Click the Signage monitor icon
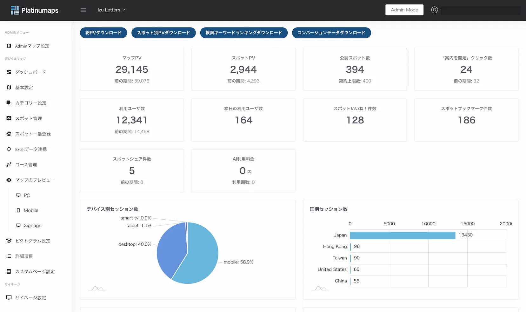526x312 pixels. pyautogui.click(x=18, y=225)
